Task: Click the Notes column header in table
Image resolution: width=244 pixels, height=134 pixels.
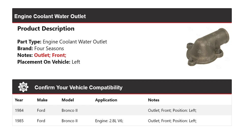Action: tap(154, 100)
